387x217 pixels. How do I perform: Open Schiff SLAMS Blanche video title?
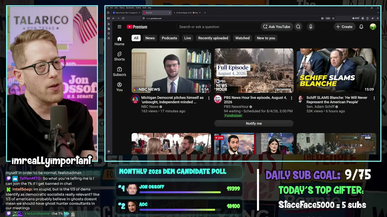[x=337, y=100]
